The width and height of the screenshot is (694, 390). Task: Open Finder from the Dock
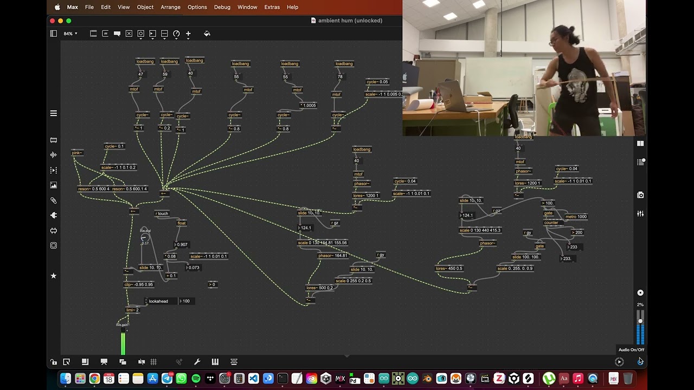pyautogui.click(x=66, y=379)
